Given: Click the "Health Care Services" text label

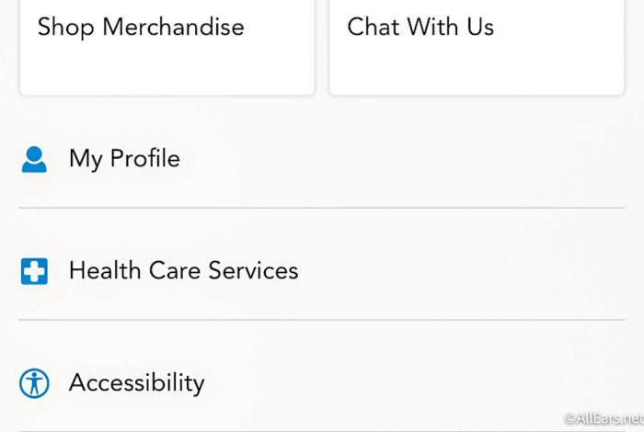Looking at the screenshot, I should pyautogui.click(x=184, y=270).
